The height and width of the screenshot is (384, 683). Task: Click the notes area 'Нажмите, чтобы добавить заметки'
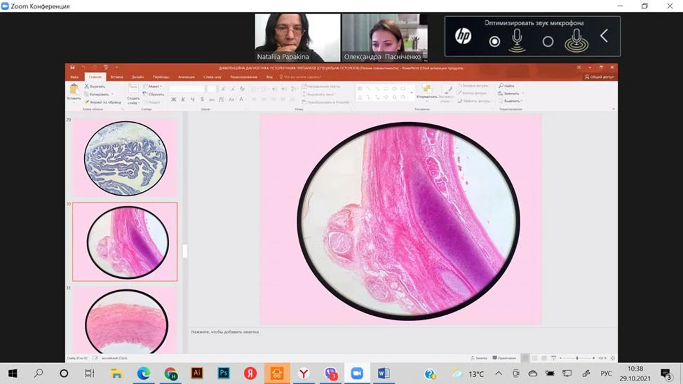pos(225,332)
